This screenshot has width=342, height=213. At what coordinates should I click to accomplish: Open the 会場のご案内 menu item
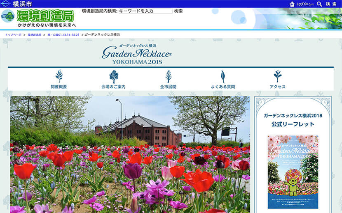pos(113,87)
